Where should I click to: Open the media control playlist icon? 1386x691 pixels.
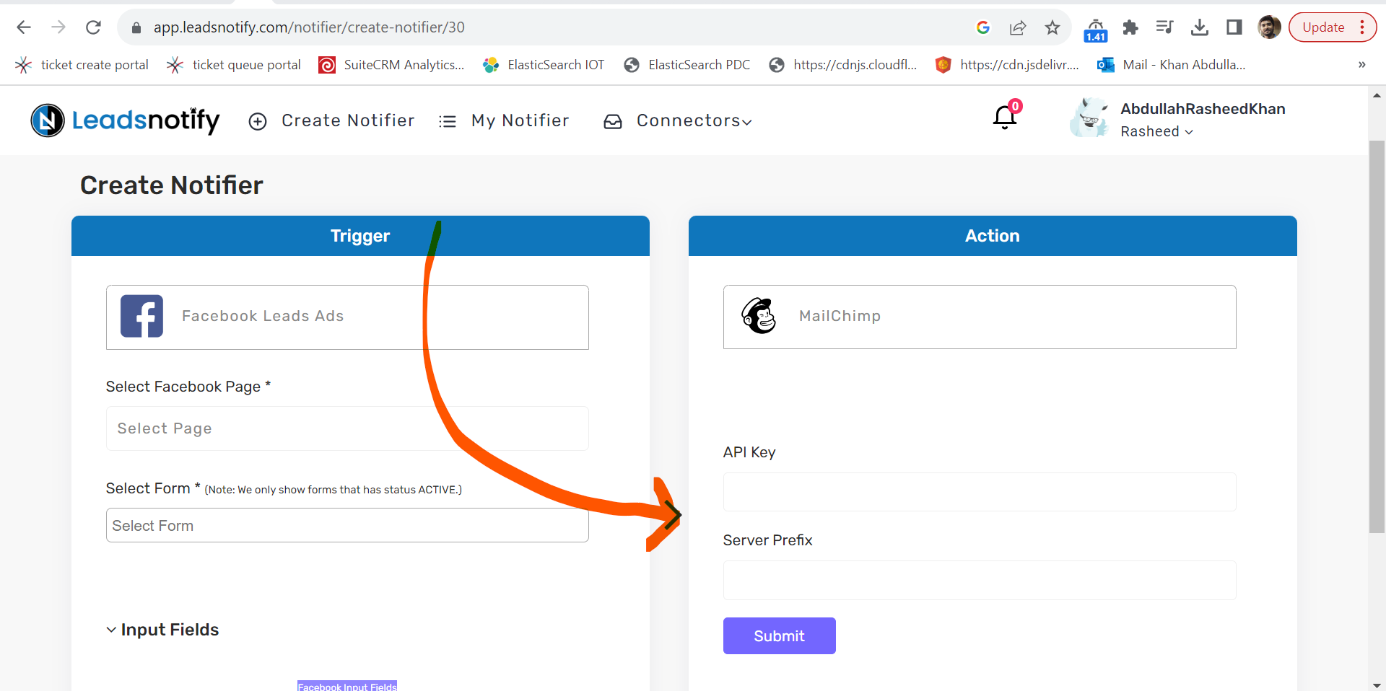click(1164, 27)
